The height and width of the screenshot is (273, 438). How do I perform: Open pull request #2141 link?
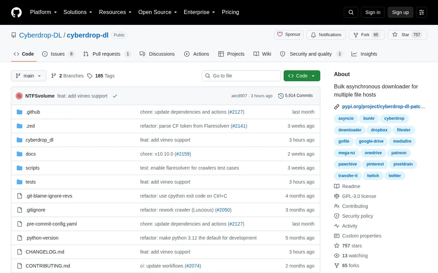coord(239,126)
